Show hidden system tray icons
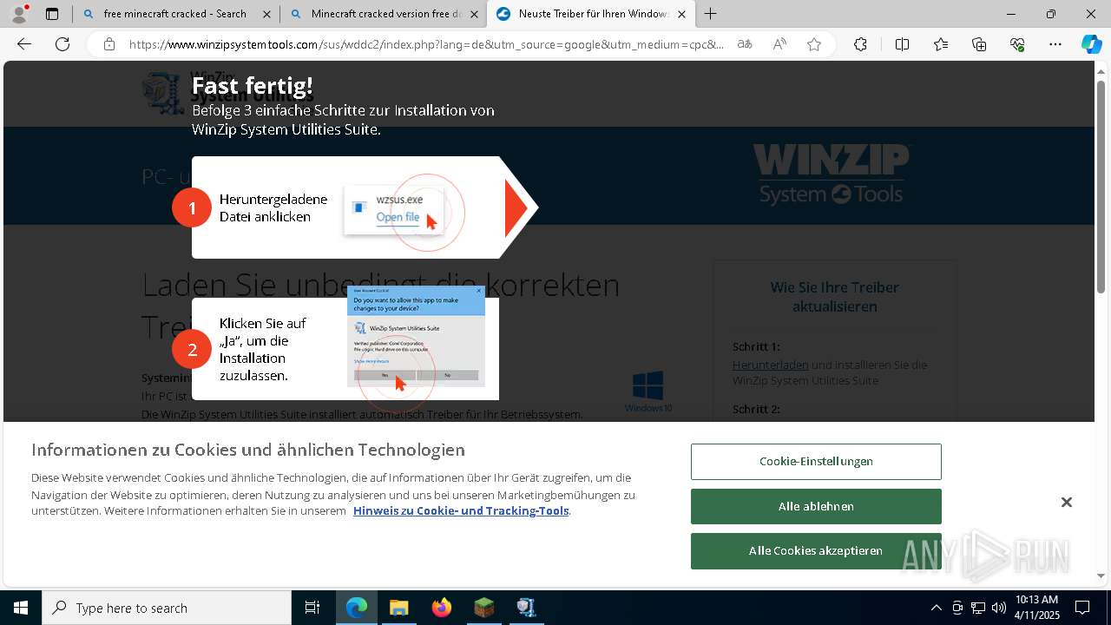The width and height of the screenshot is (1111, 625). [x=936, y=608]
